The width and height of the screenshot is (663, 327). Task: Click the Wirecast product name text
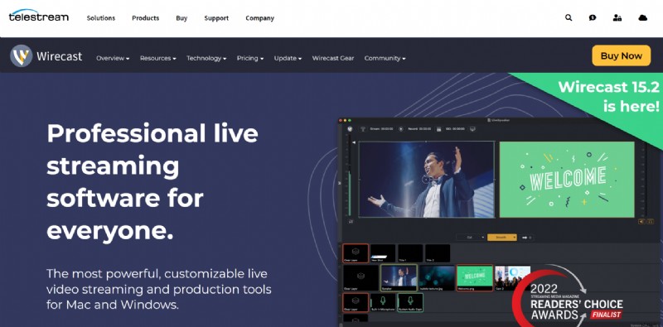(x=59, y=56)
